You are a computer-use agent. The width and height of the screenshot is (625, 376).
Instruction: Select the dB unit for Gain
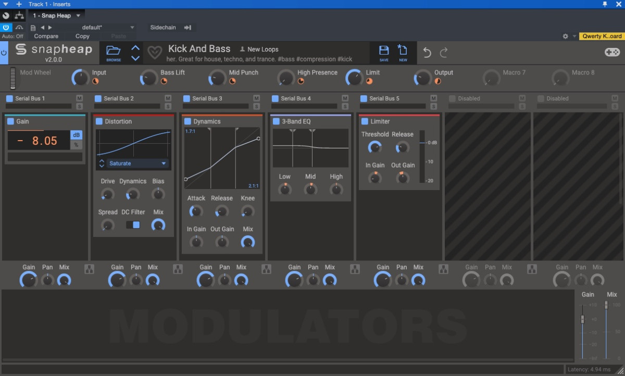[x=77, y=135]
